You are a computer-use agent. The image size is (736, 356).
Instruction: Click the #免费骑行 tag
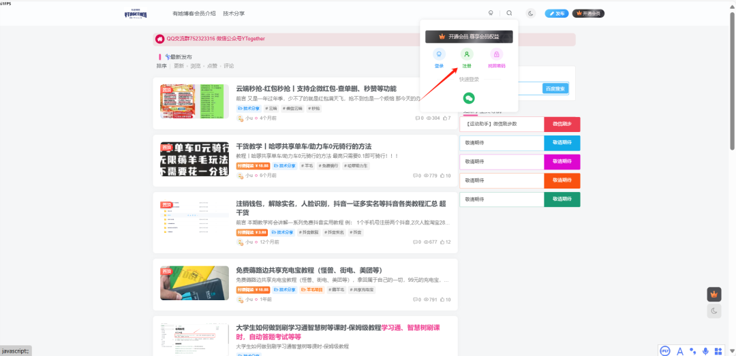point(329,166)
